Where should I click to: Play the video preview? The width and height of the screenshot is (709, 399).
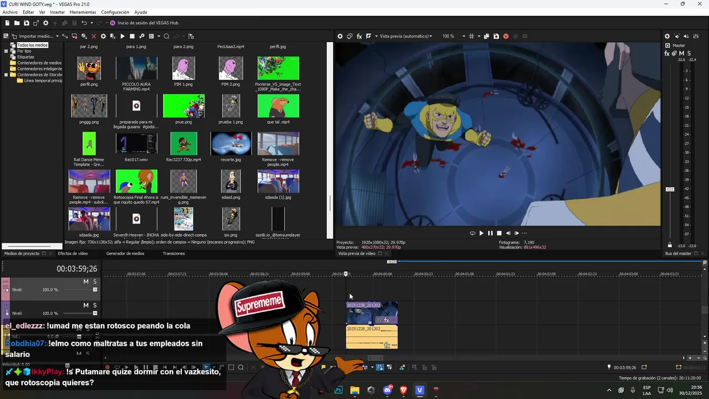click(x=481, y=233)
